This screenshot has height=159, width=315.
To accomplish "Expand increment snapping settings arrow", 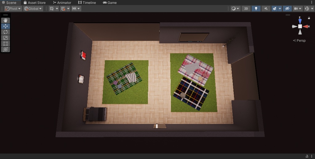I will point(79,9).
